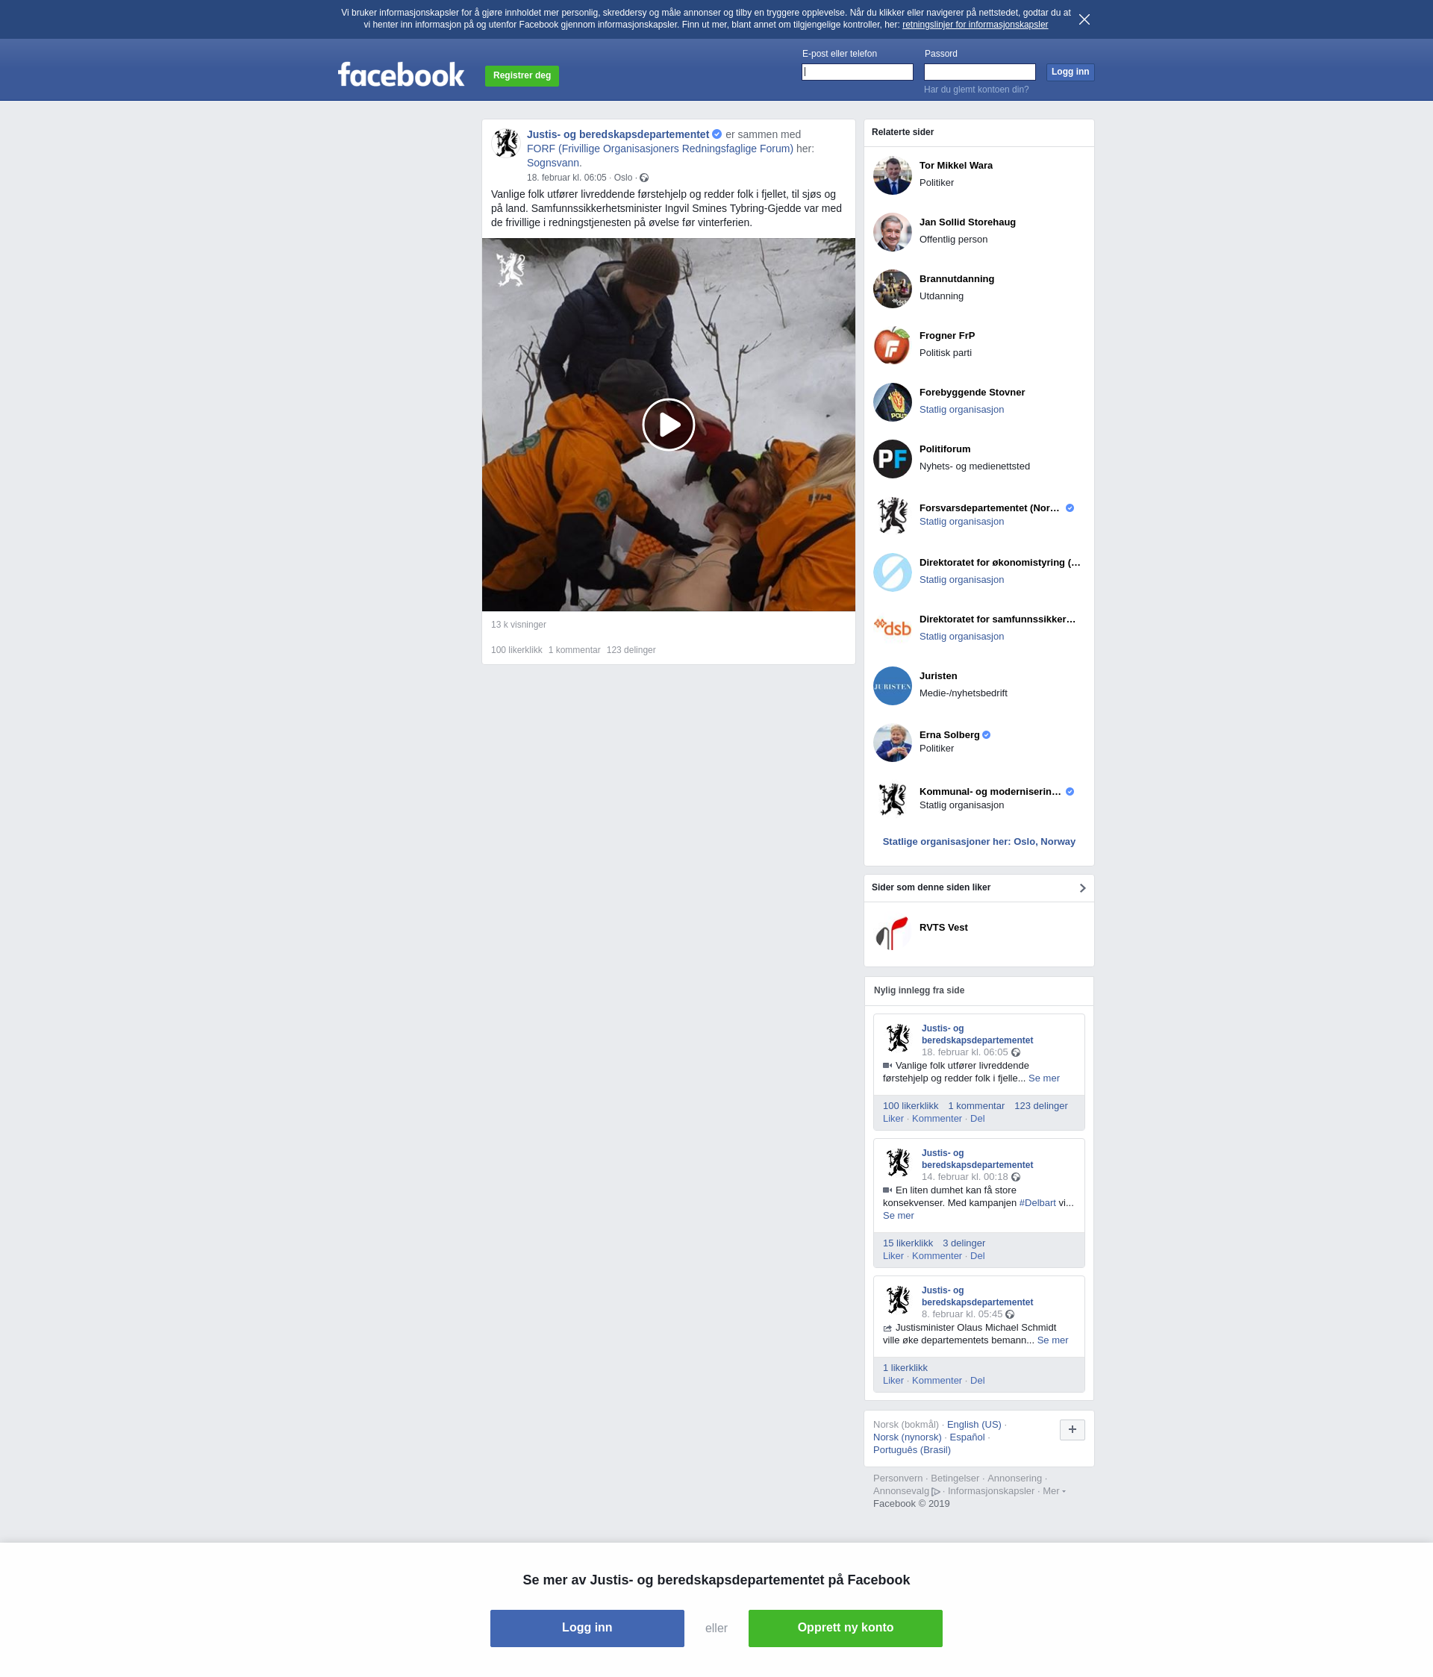
Task: Click the green 'Registrer deg' button
Action: point(522,75)
